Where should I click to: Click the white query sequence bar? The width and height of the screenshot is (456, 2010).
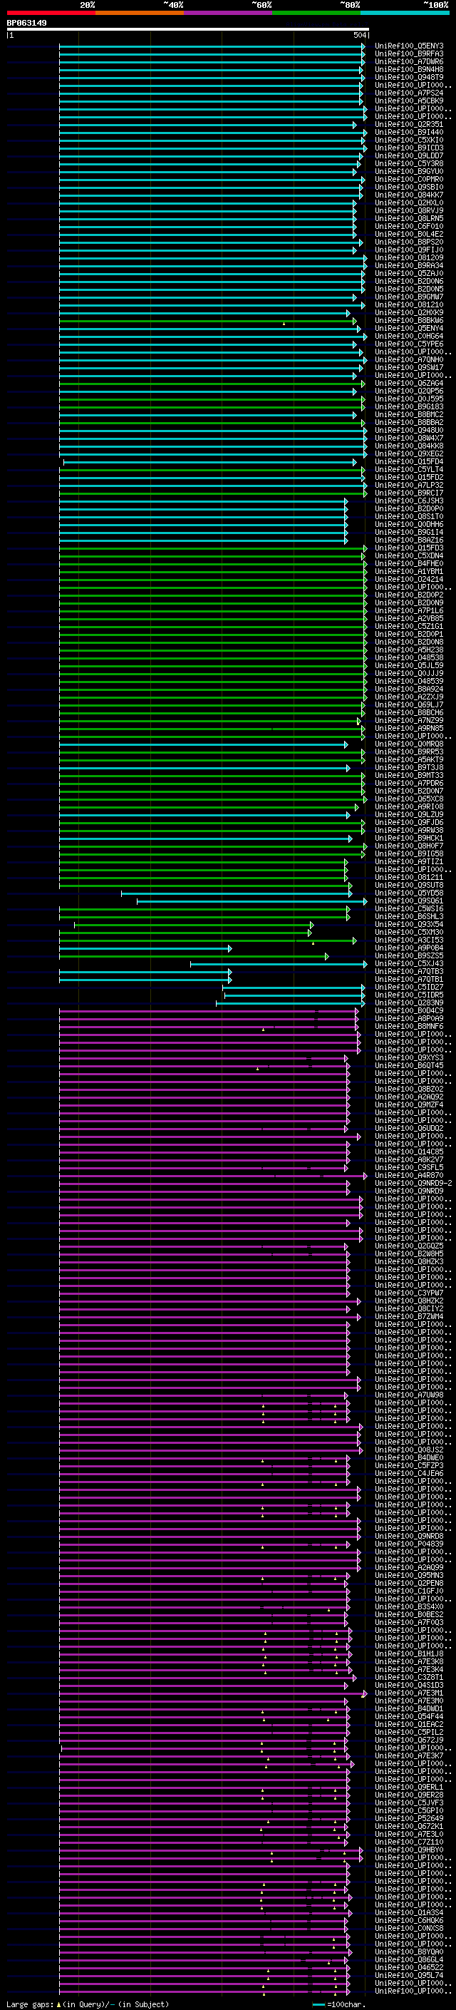coord(188,30)
